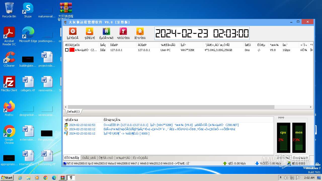Click the blue download arrow in status bar
322x181 pixels.
pos(257,163)
